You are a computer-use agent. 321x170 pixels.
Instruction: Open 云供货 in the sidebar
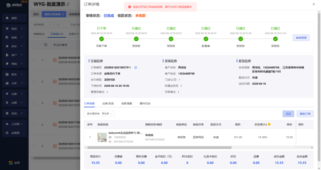point(15,133)
